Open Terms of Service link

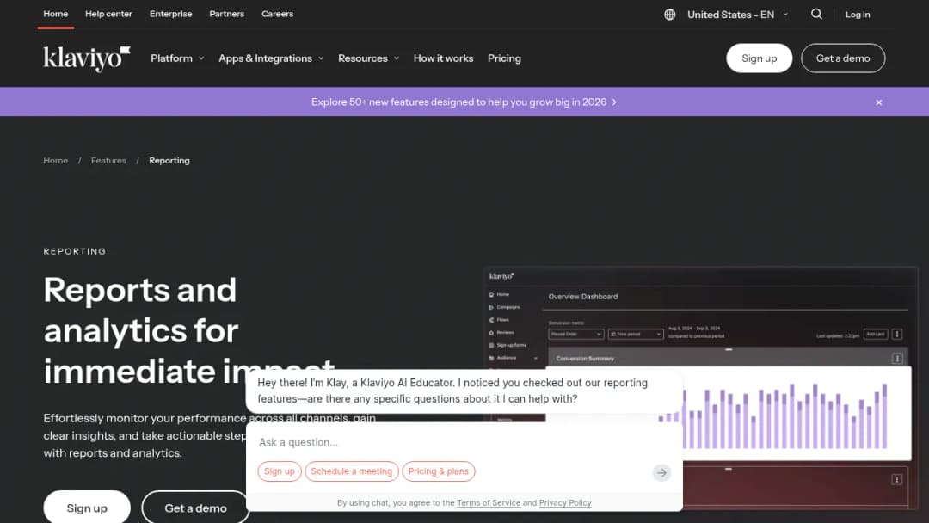pyautogui.click(x=489, y=503)
